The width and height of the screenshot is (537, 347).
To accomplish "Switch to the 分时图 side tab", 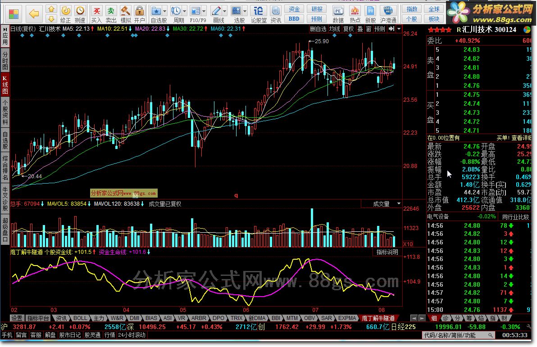I will 5,61.
